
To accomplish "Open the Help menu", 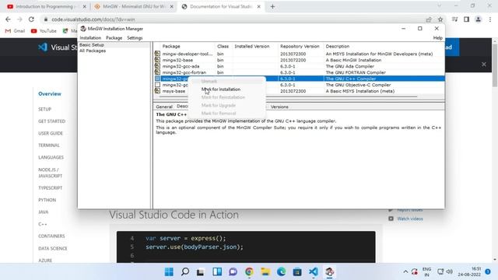I will pyautogui.click(x=437, y=38).
